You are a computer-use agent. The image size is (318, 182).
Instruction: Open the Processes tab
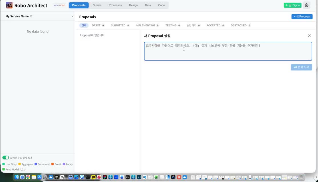point(115,5)
